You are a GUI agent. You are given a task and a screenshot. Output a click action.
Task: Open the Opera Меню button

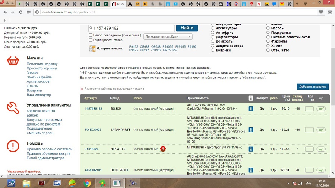(x=7, y=3)
